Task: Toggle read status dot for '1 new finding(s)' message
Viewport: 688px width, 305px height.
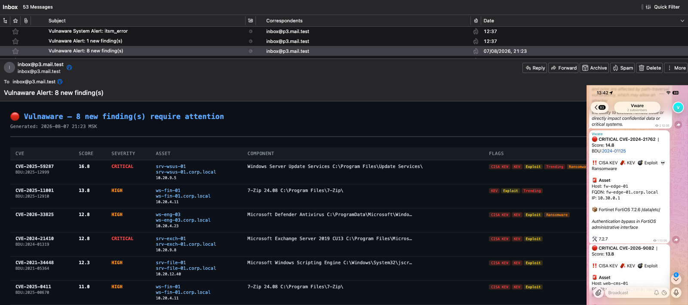Action: click(x=251, y=41)
